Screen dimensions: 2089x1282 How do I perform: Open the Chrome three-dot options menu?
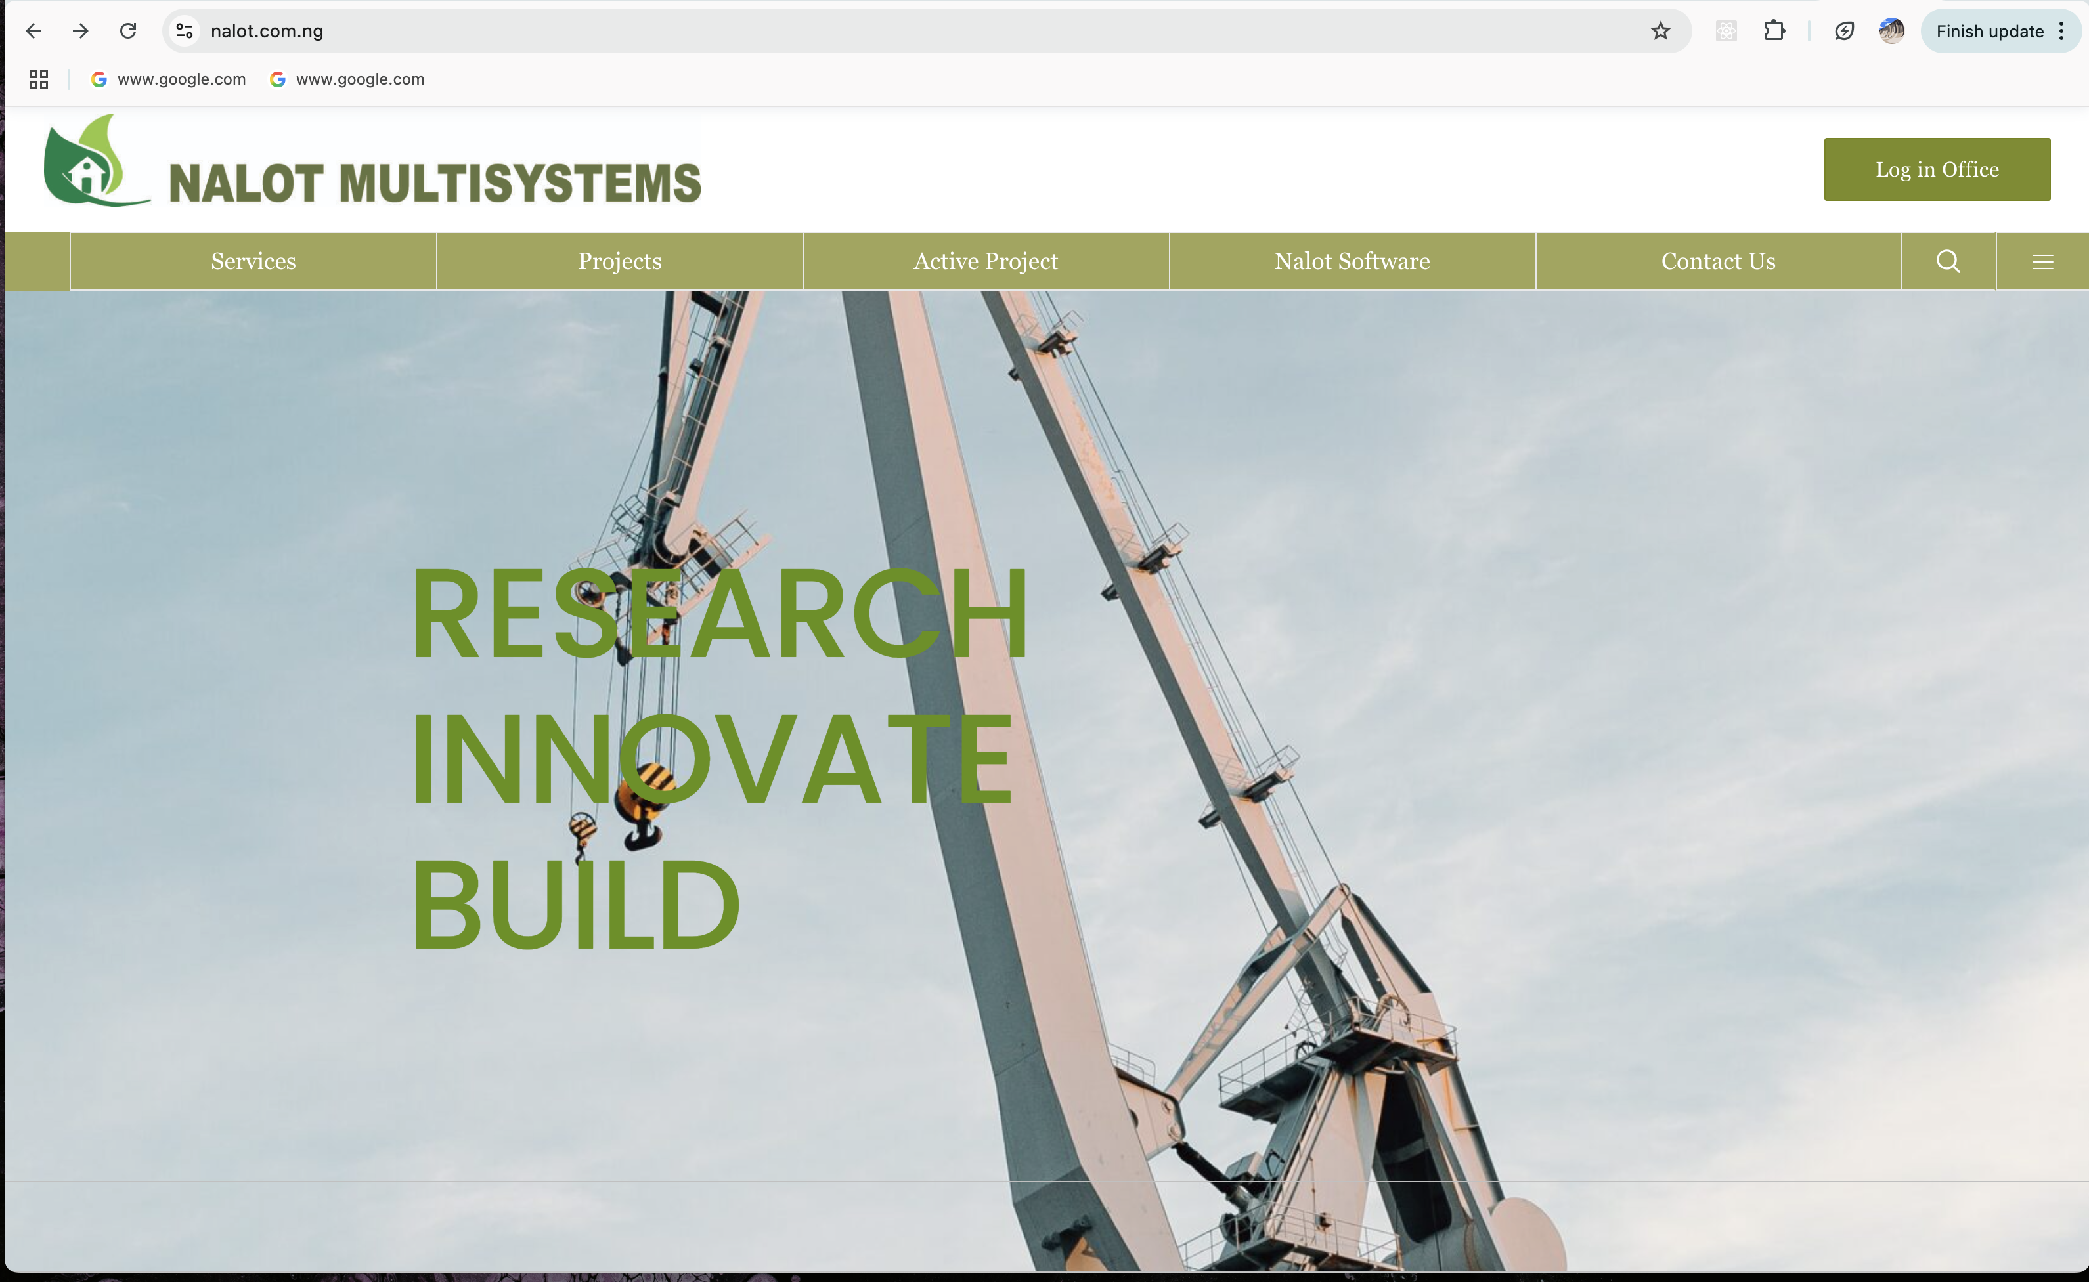(x=2062, y=32)
